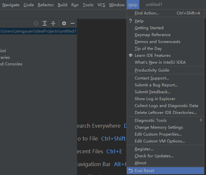Screen dimensions: 206x175
Task: Click the graduation cap Learn IDE Features icon
Action: click(130, 55)
